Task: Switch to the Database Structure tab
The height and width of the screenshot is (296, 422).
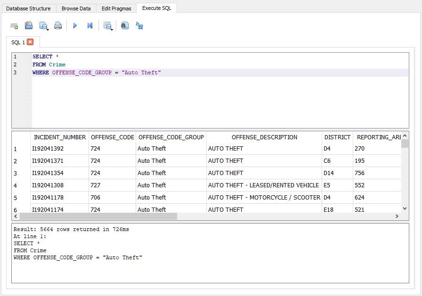Action: coord(28,8)
